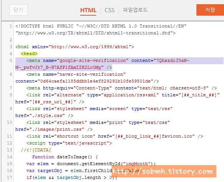This screenshot has width=224, height=182.
Task: Click line number 12 in gutter
Action: (x=10, y=143)
